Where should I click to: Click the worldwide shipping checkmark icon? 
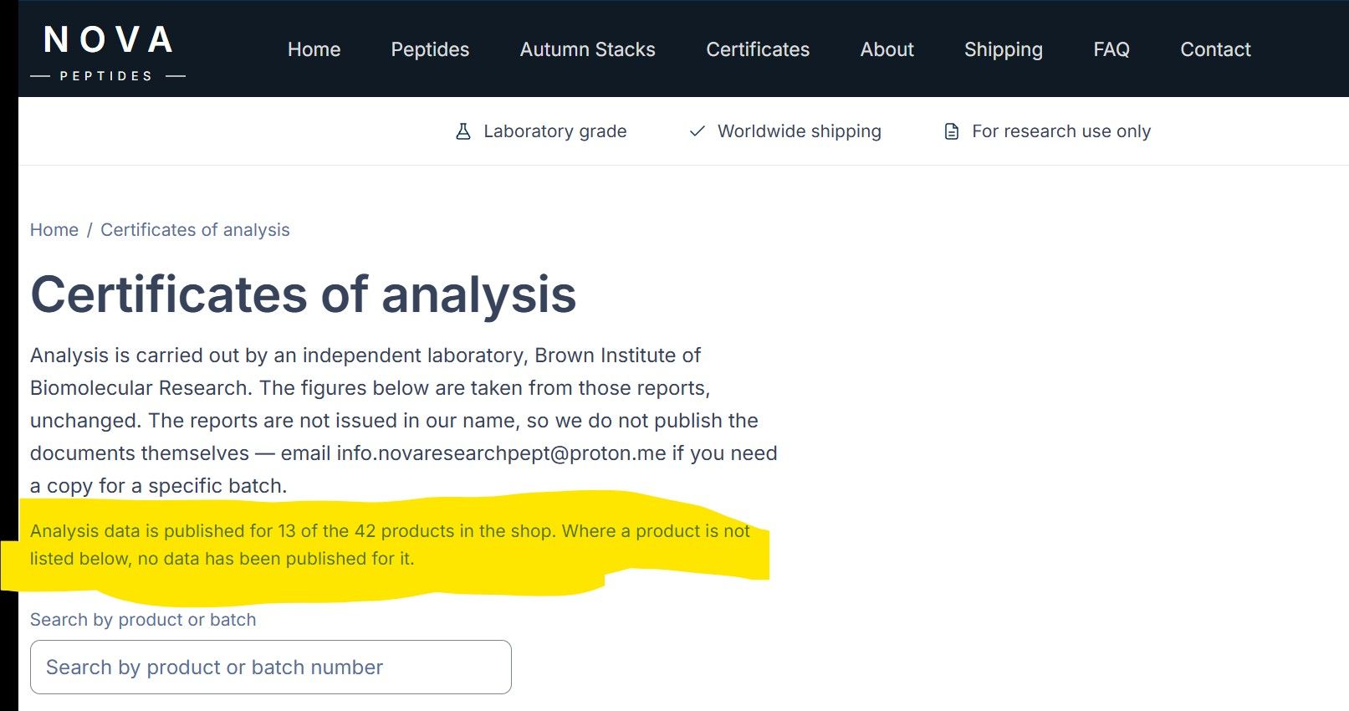pyautogui.click(x=697, y=131)
